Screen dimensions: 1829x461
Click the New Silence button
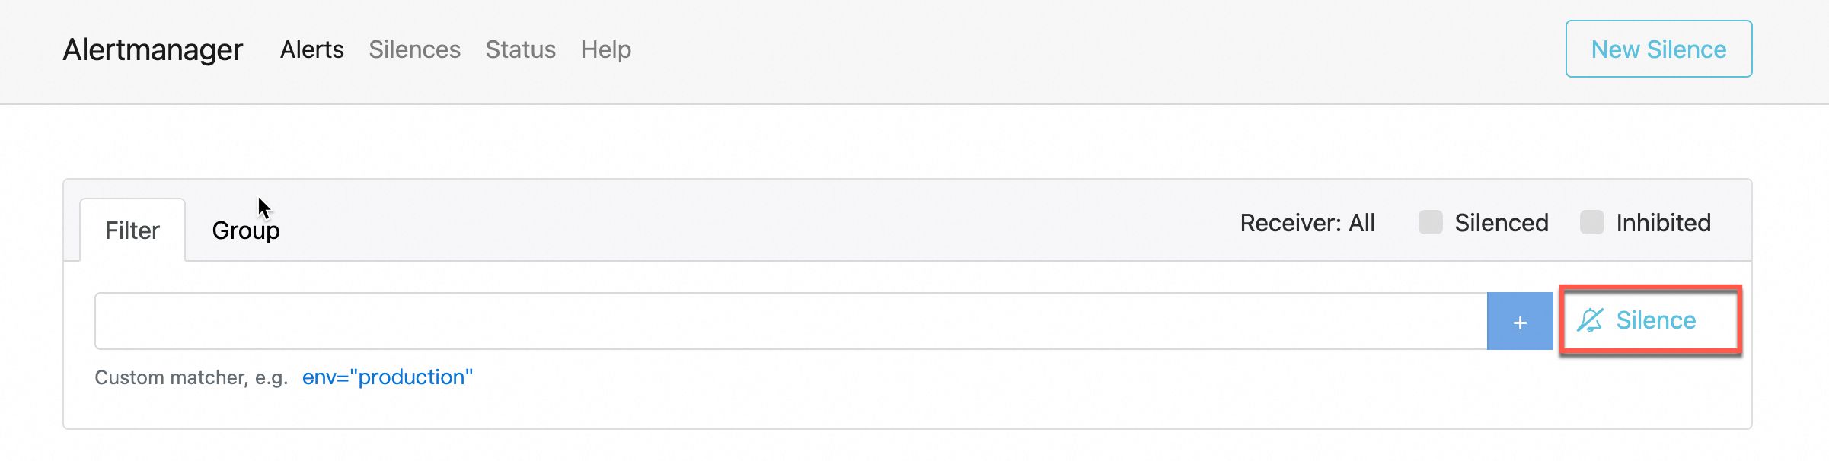point(1658,49)
